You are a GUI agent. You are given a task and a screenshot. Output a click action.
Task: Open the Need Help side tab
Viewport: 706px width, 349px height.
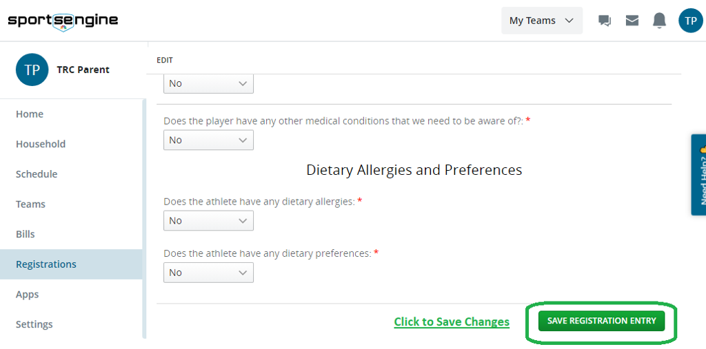[x=698, y=175]
